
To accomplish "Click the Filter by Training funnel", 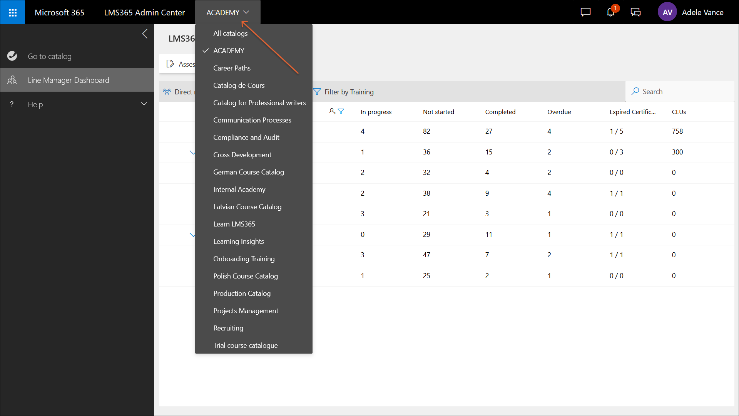I will click(x=317, y=92).
